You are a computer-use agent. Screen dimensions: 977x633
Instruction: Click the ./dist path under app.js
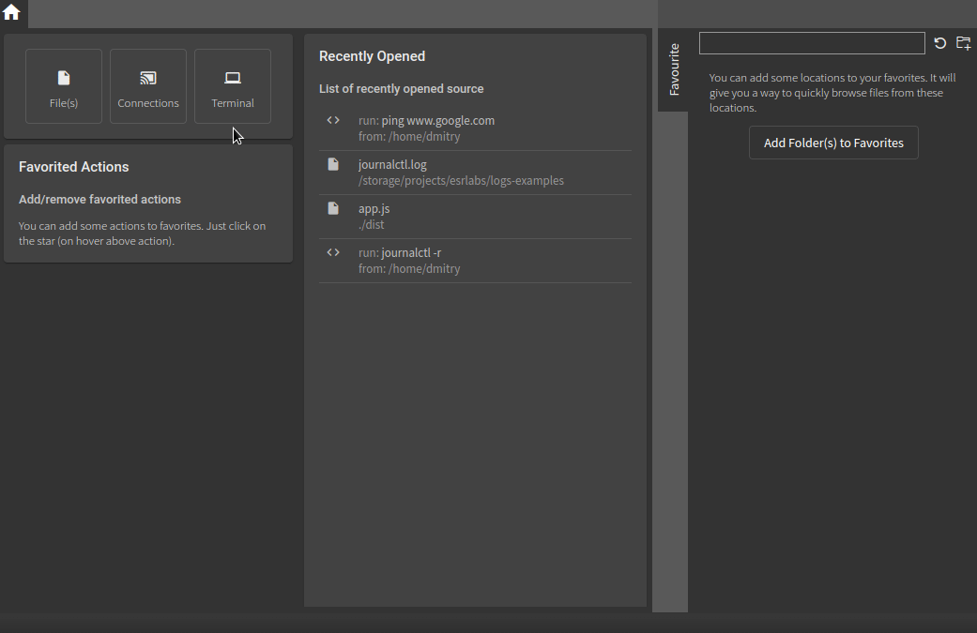pos(372,225)
